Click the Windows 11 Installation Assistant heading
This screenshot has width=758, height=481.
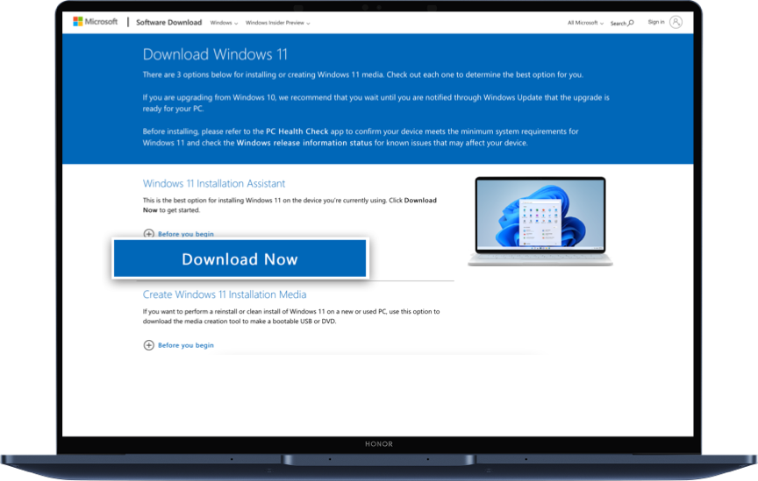coord(214,183)
